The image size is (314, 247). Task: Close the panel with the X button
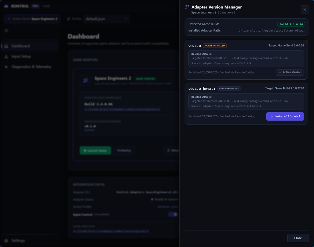coord(305,10)
